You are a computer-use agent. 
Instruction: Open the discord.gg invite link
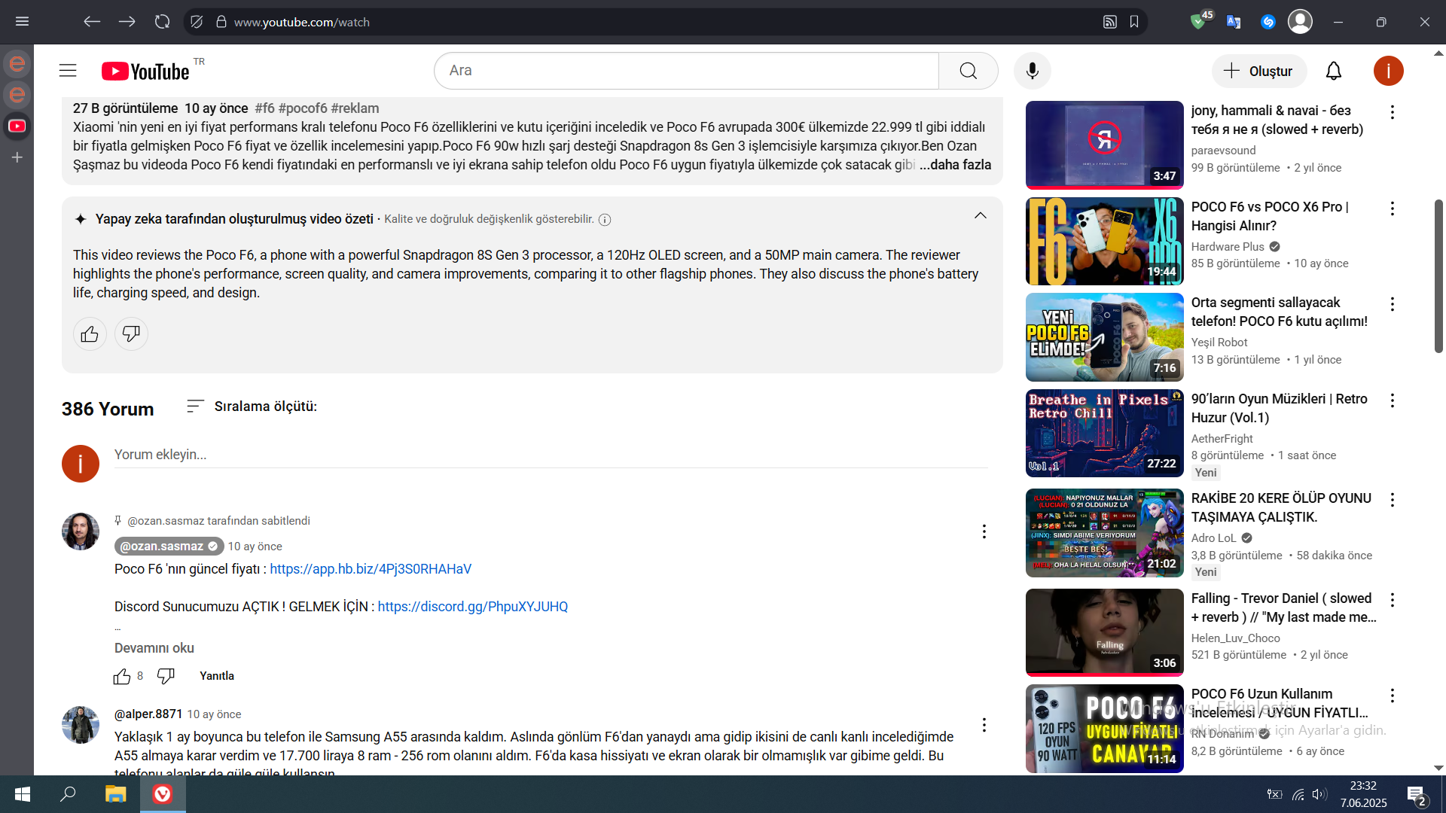point(473,607)
